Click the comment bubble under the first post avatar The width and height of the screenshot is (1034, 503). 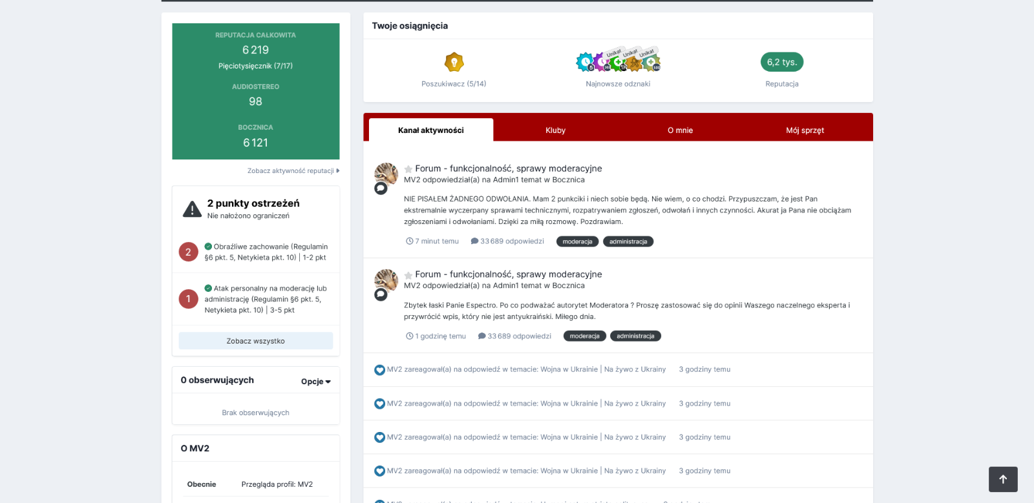click(381, 189)
